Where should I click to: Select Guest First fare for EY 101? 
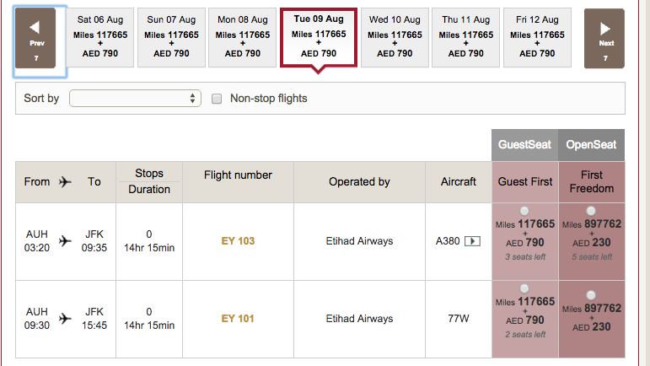pyautogui.click(x=524, y=288)
